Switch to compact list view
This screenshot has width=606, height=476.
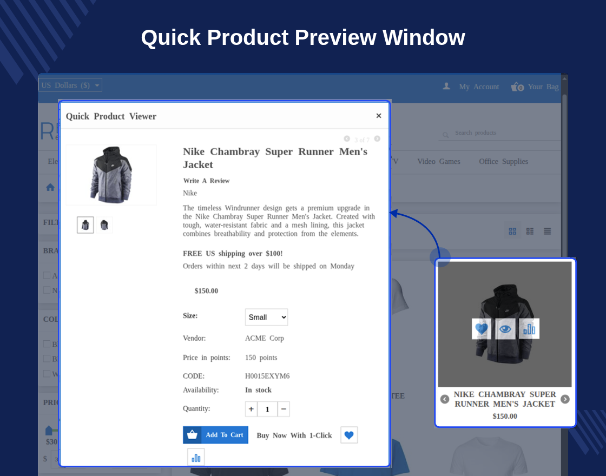[x=547, y=231]
